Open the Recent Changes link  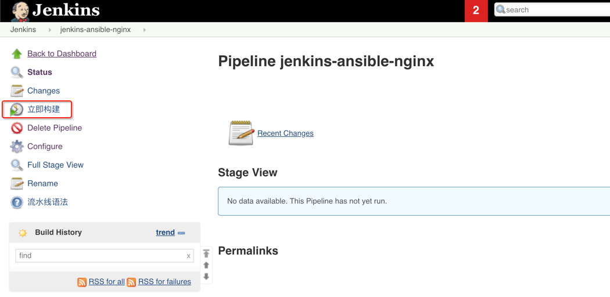[285, 133]
